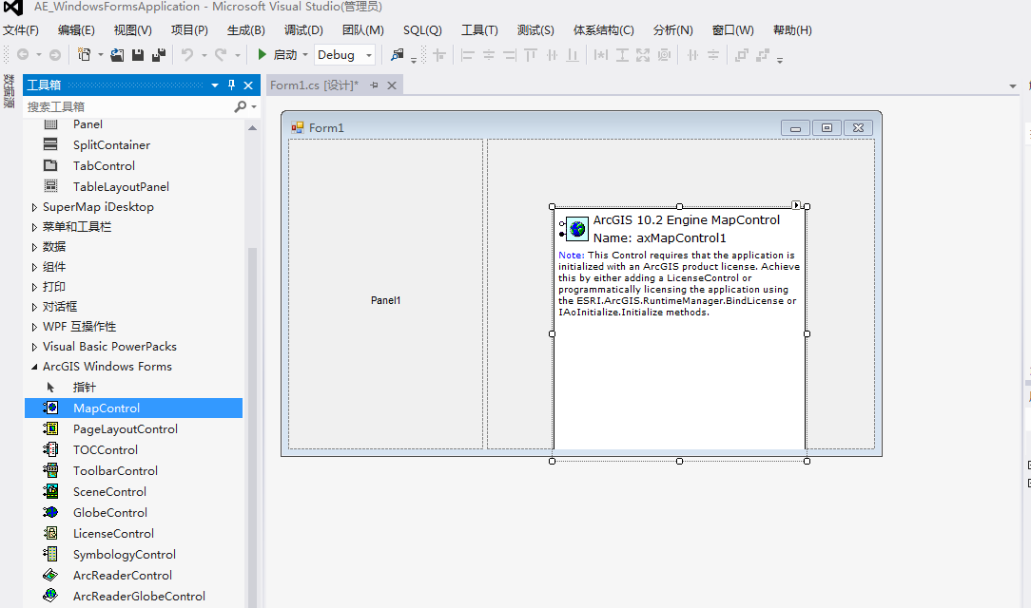1031x608 pixels.
Task: Expand the 数据 toolbox group
Action: (x=34, y=248)
